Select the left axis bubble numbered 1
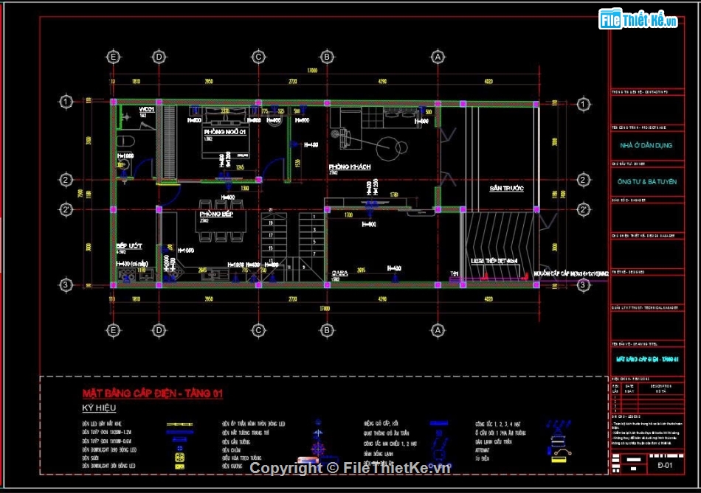This screenshot has height=493, width=701. [66, 102]
